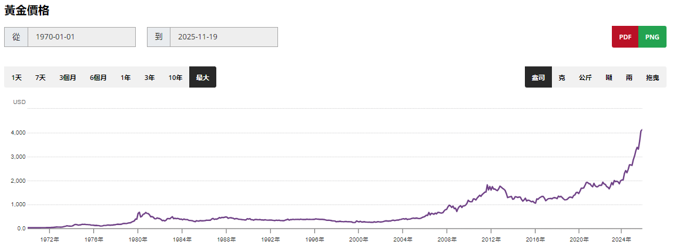Set the weight unit to 盎司
The image size is (673, 248).
[x=538, y=78]
